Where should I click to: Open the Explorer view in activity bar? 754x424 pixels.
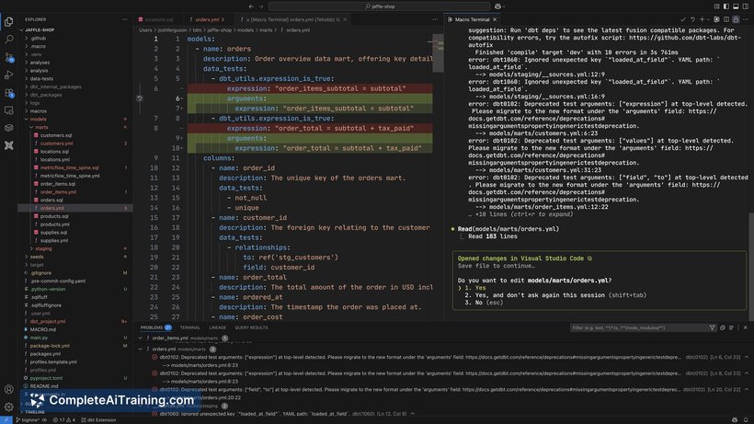(8, 22)
